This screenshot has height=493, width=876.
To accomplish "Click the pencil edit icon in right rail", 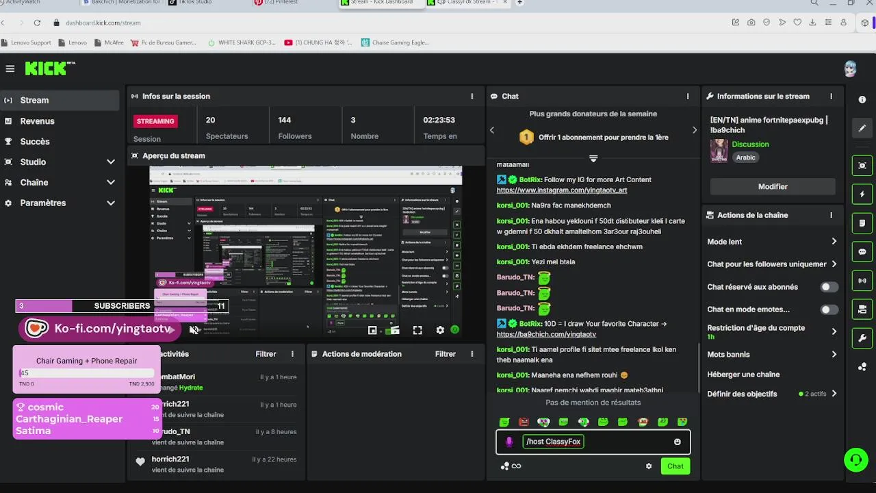I will click(x=862, y=128).
